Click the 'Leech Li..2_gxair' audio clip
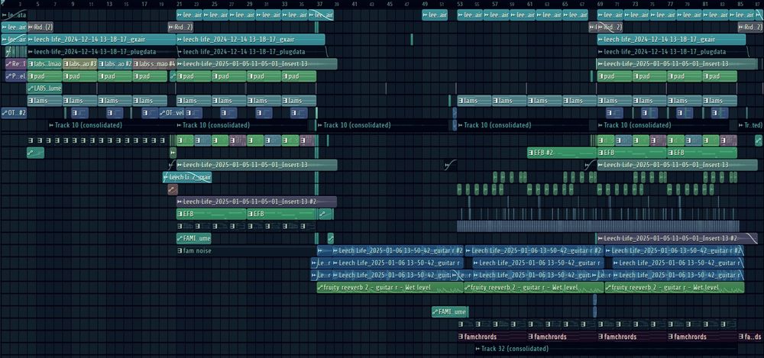764x358 pixels. click(x=187, y=177)
